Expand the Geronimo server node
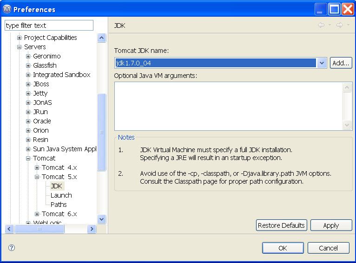The image size is (356, 263). tap(28, 56)
